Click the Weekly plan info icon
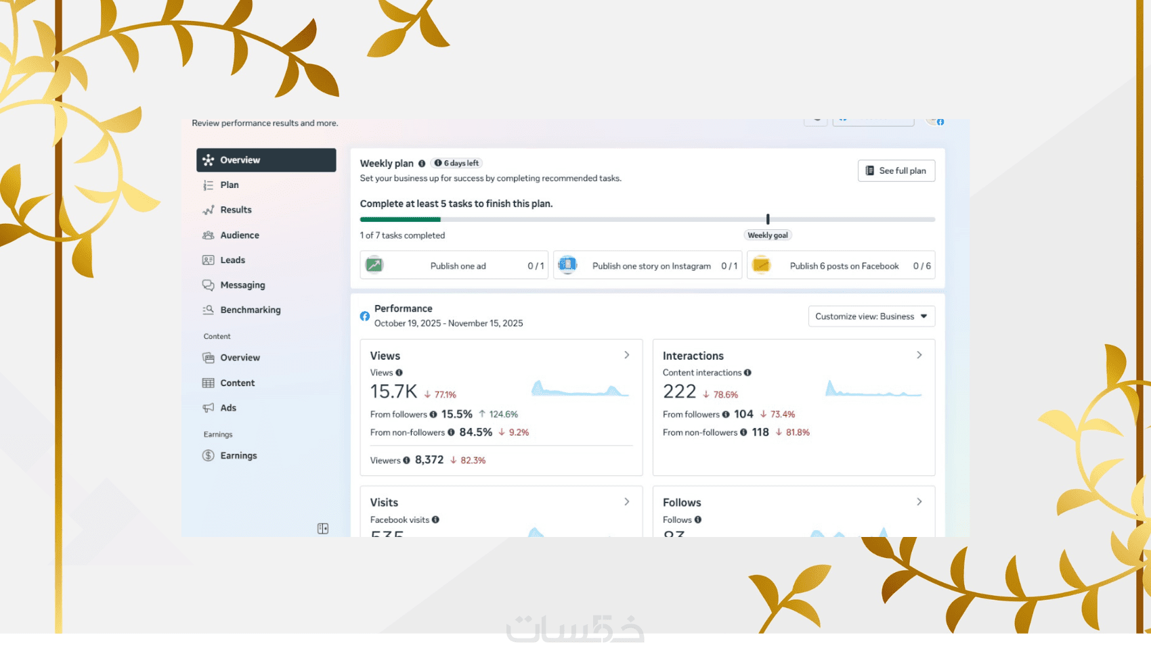Viewport: 1151px width, 656px height. (422, 164)
